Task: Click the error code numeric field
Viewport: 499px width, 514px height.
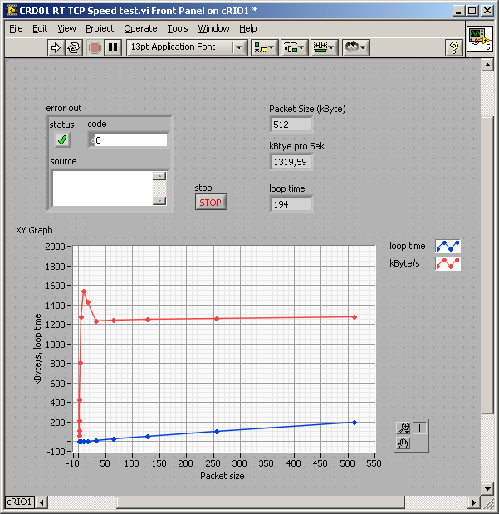Action: [x=130, y=140]
